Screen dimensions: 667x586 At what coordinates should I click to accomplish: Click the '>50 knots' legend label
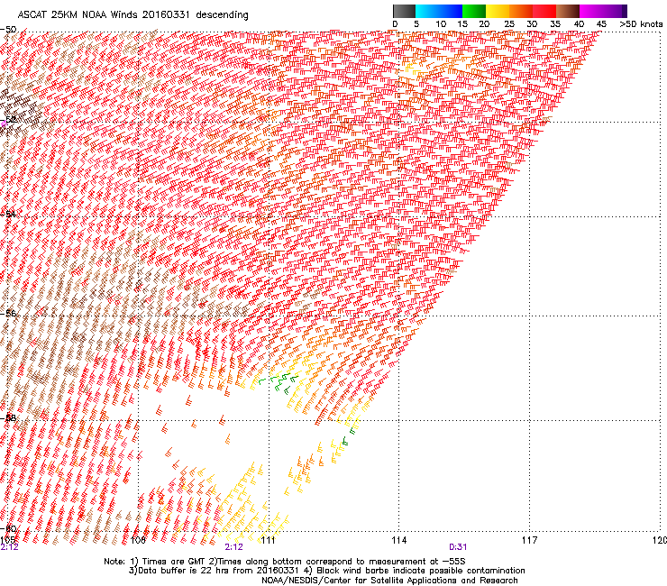pyautogui.click(x=641, y=24)
